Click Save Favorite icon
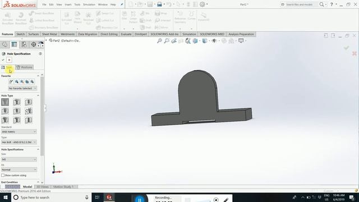This screenshot has height=202, width=359. coord(27,81)
